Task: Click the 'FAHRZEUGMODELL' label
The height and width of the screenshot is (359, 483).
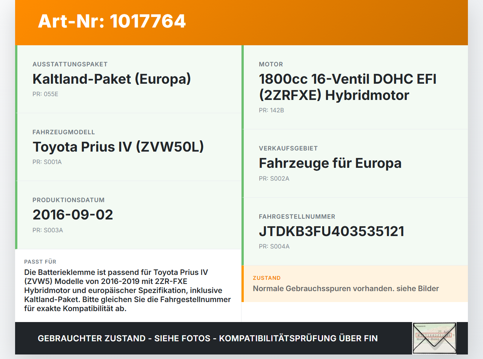Action: coord(64,132)
